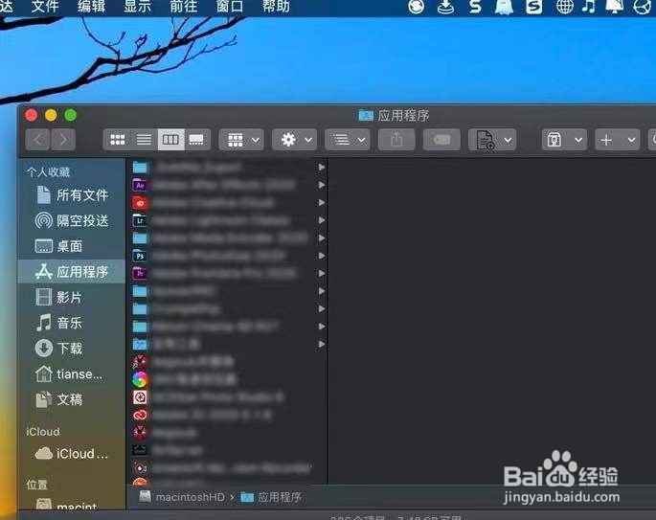Expand arrow on the Premiere Pro row

322,273
